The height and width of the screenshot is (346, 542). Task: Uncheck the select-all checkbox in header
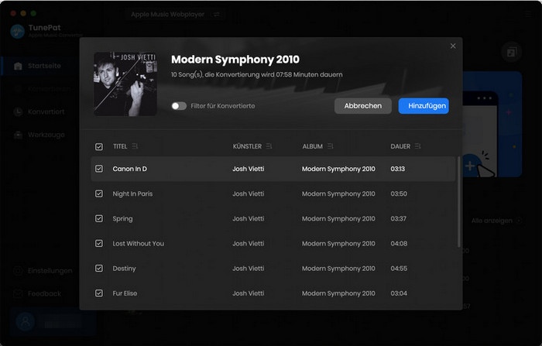pyautogui.click(x=99, y=146)
